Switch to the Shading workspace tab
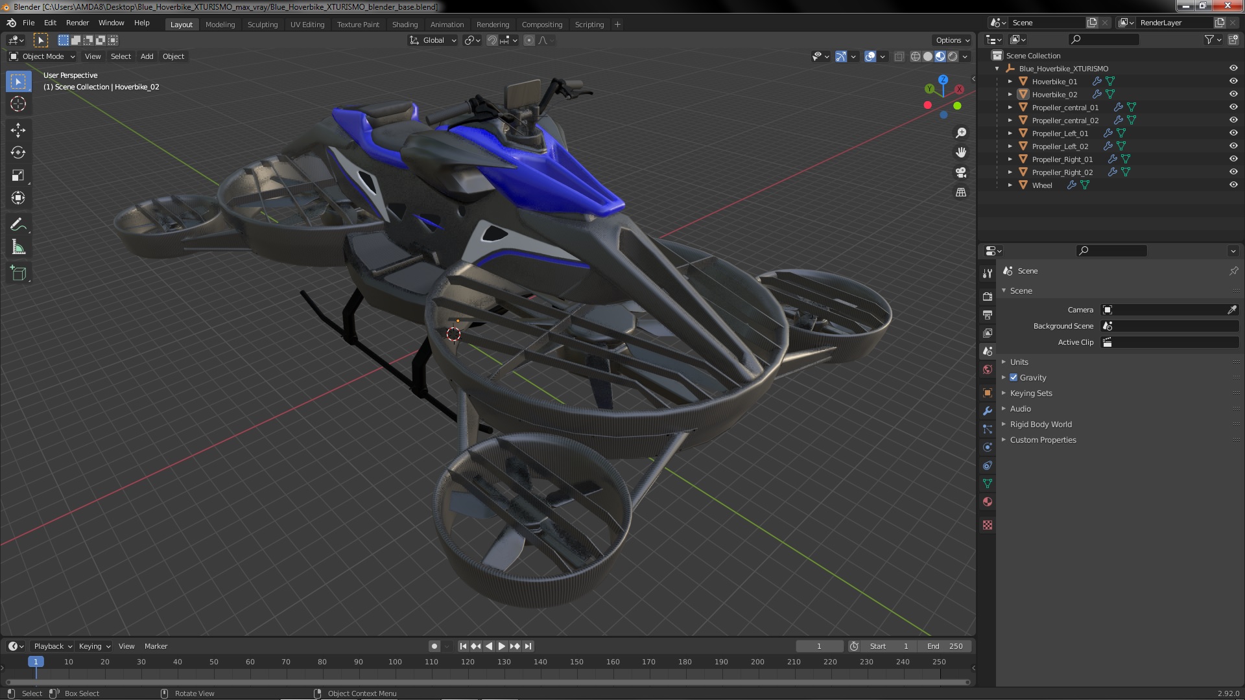 [405, 25]
